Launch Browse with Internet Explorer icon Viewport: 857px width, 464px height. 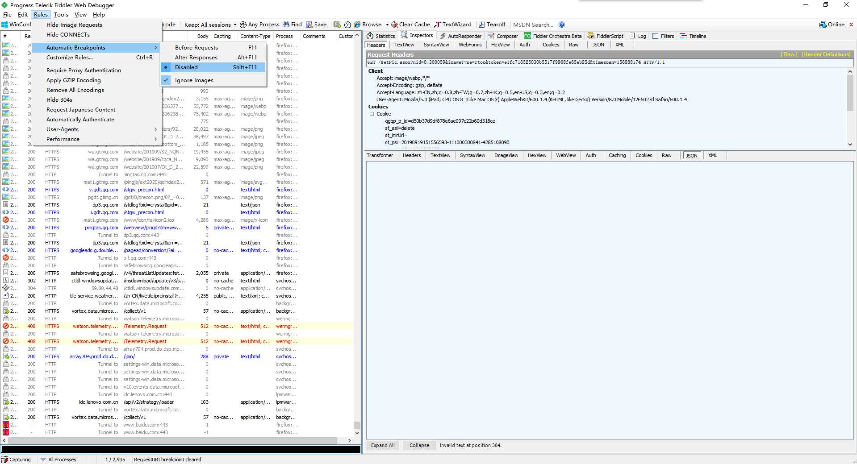point(357,25)
